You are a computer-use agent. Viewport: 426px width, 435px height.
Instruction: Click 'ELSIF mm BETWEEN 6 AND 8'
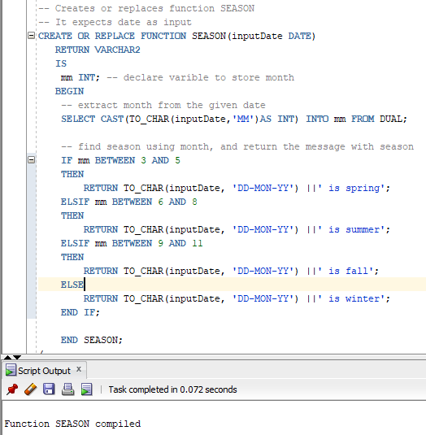coord(129,202)
